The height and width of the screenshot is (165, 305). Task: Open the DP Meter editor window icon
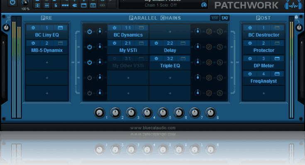277,59
